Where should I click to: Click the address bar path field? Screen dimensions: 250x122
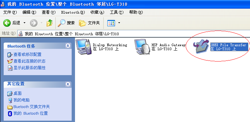134,34
